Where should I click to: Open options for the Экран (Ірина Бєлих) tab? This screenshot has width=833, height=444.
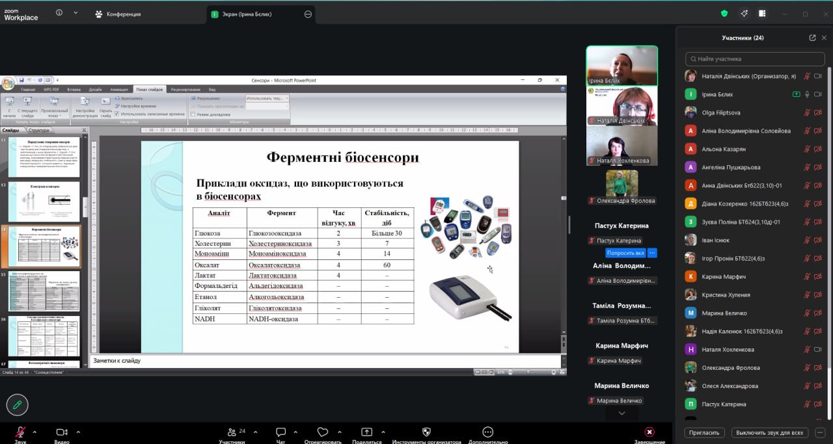tap(308, 14)
